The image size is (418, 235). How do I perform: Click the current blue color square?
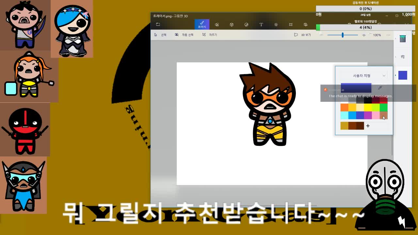[403, 75]
